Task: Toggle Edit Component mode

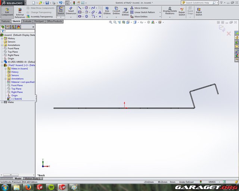Action: click(x=7, y=12)
